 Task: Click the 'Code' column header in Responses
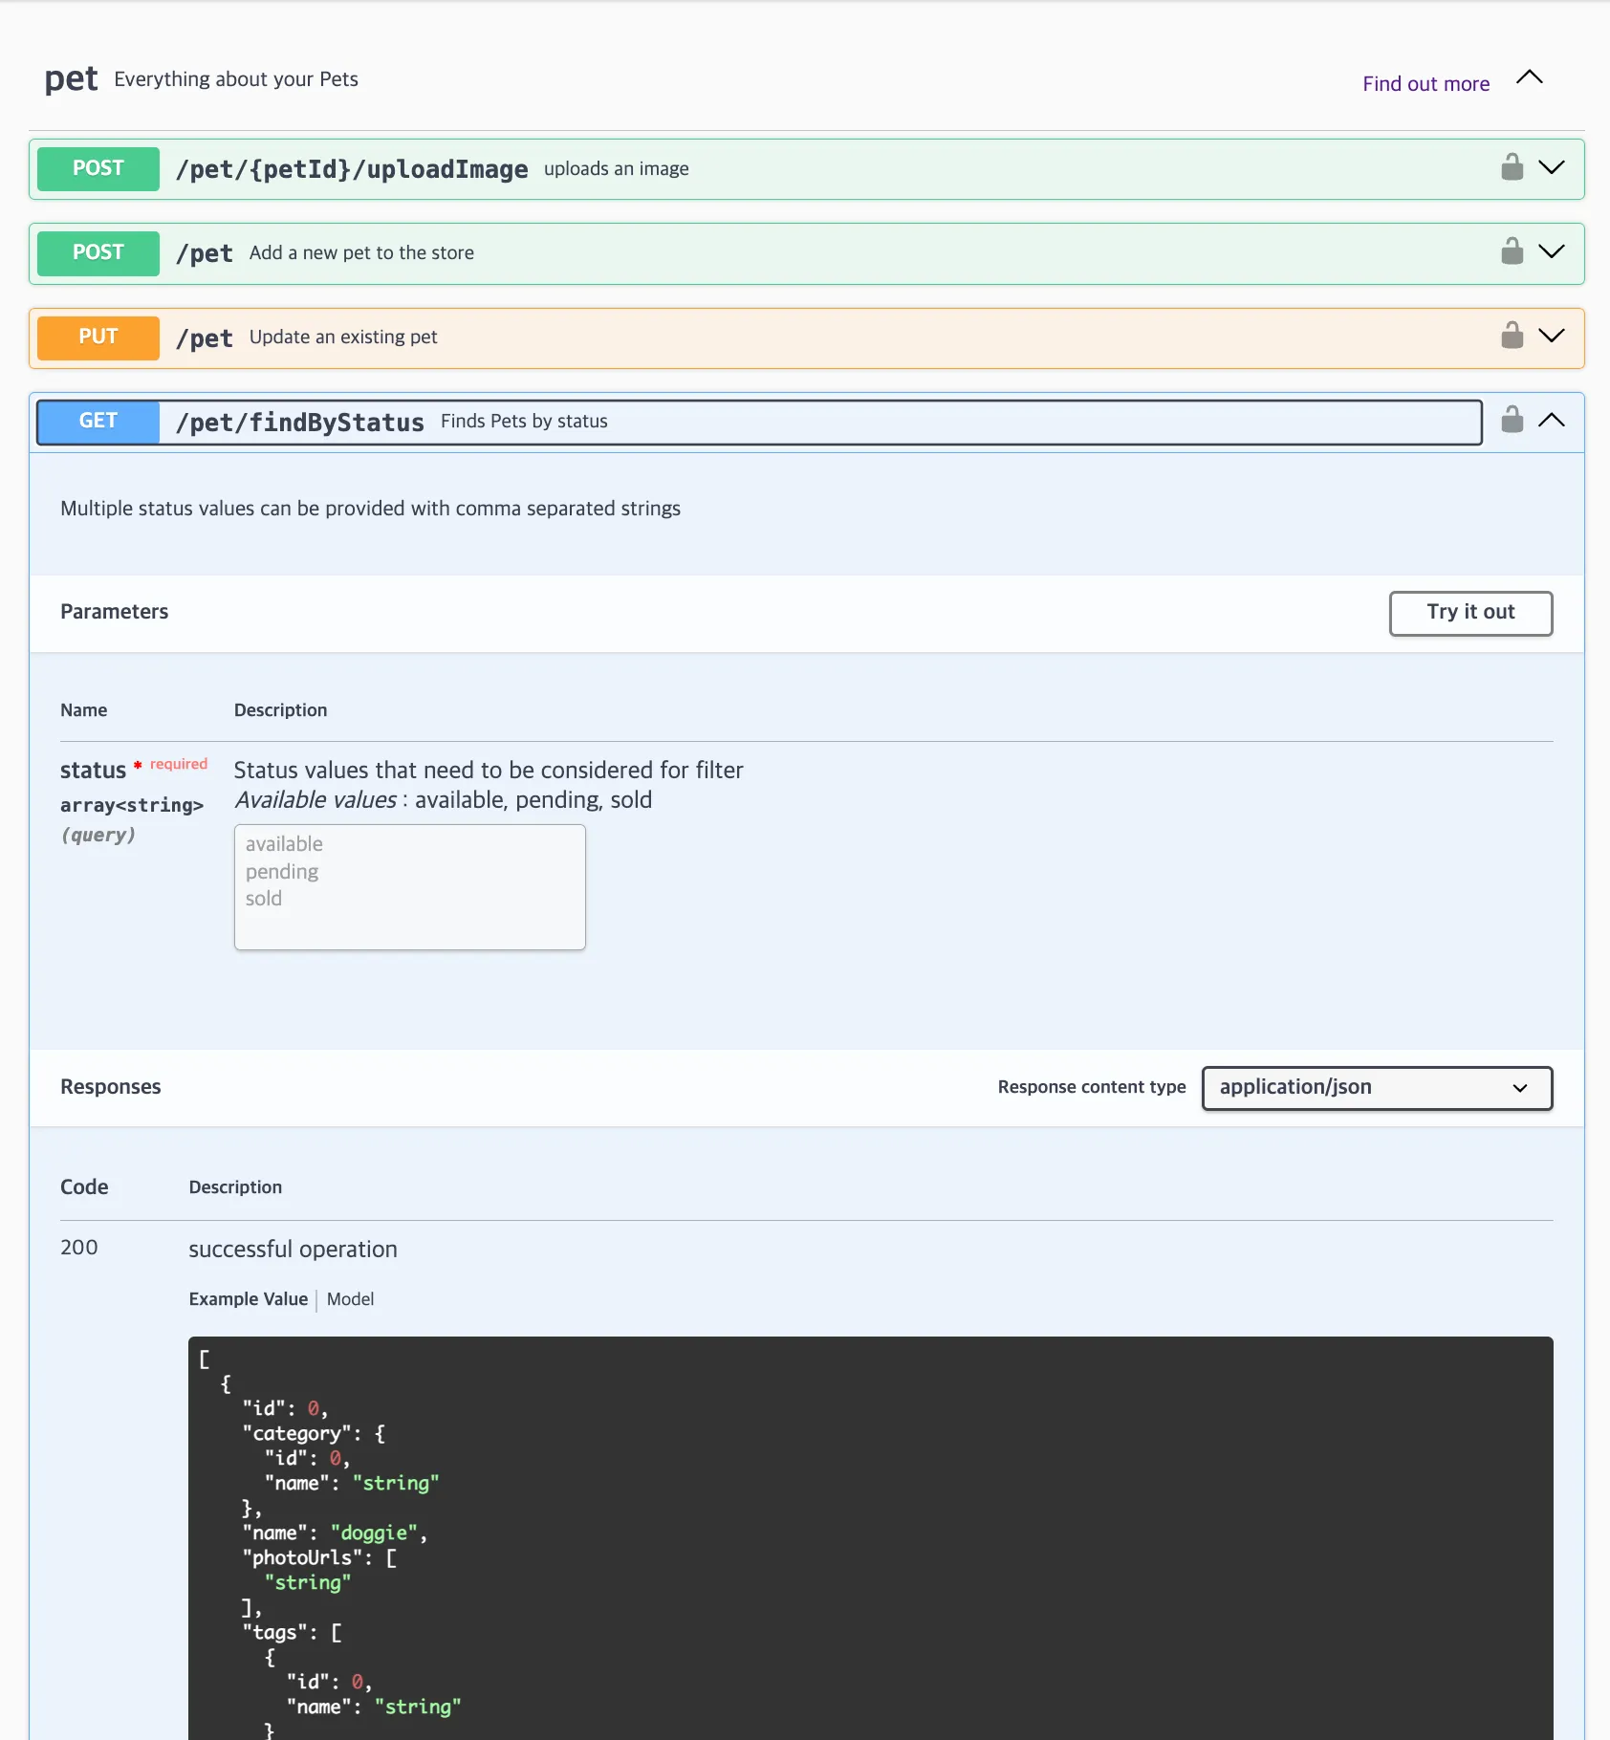click(84, 1187)
